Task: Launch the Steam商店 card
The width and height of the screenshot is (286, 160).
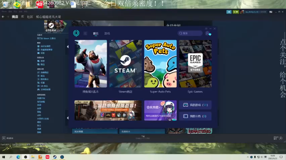Action: pos(125,64)
